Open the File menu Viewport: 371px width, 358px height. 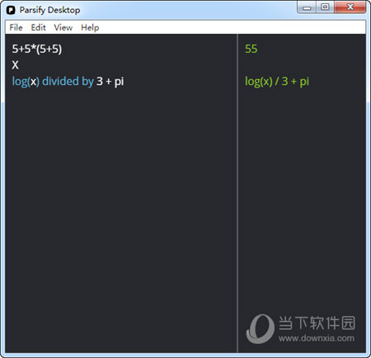click(16, 27)
